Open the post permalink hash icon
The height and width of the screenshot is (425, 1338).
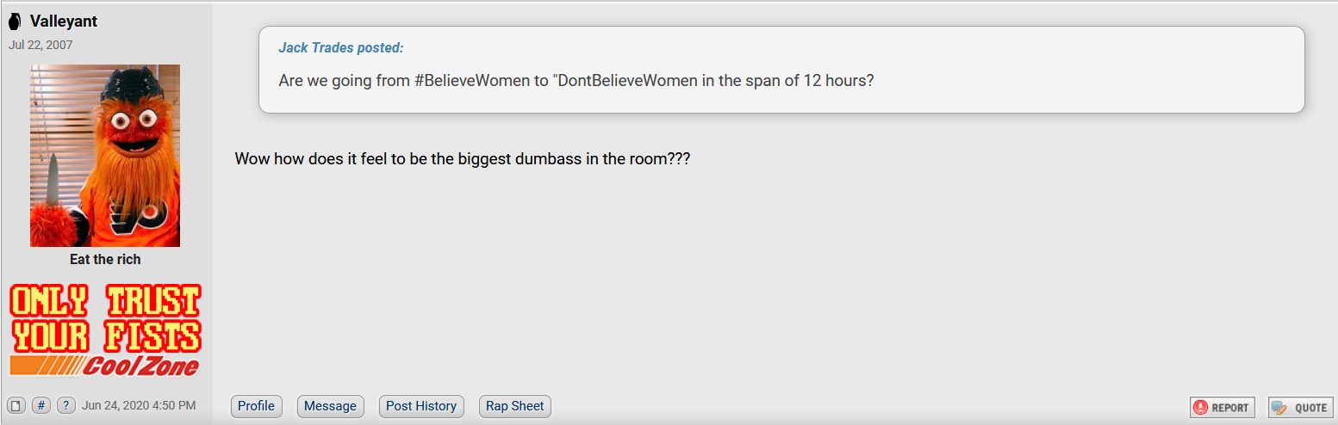41,405
